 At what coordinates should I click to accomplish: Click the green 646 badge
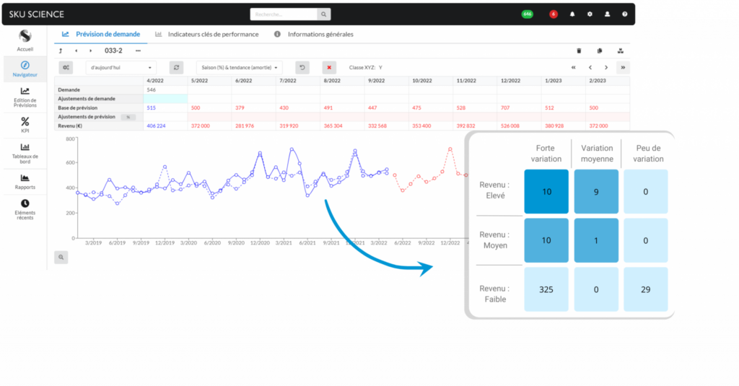[528, 14]
